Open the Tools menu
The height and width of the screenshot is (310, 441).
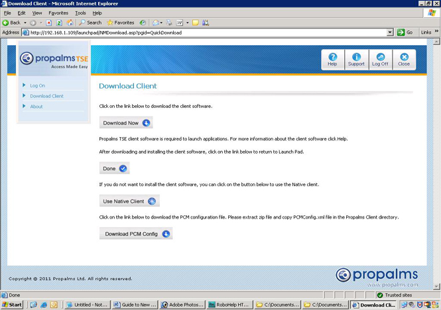point(80,13)
